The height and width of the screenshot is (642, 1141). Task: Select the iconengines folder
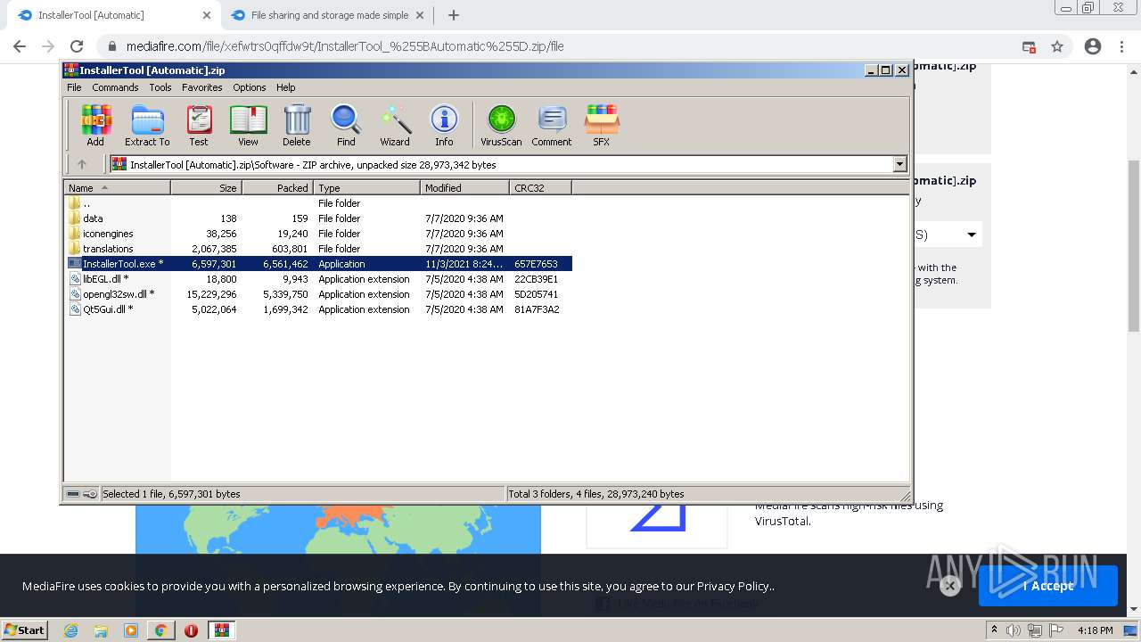pos(318,234)
